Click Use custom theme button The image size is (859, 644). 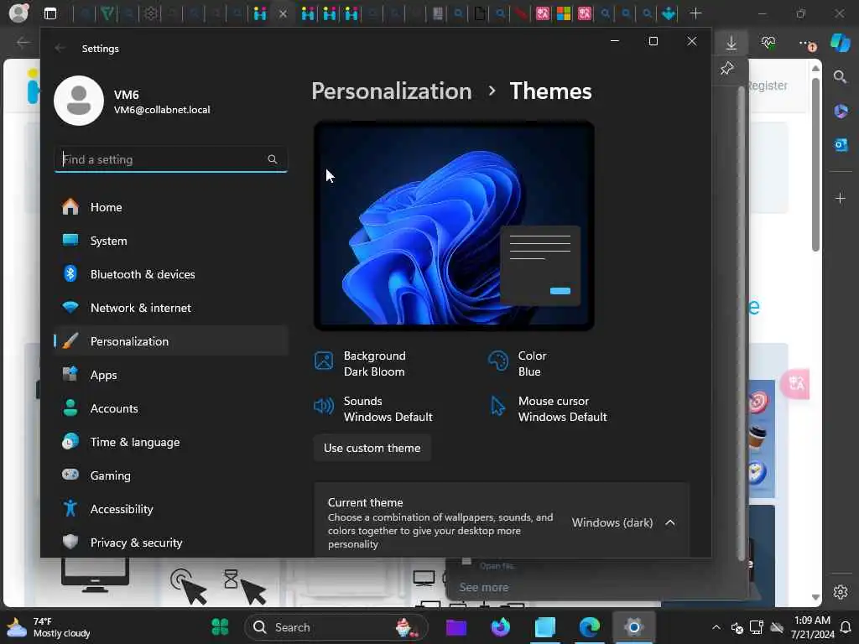372,448
